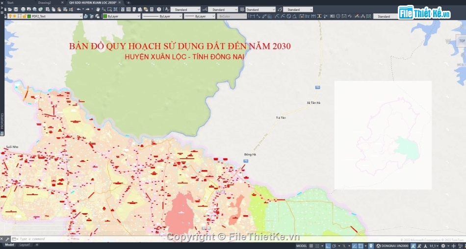Viewport: 466px width, 249px height.
Task: Click the DONGNAI-VN2000 globe icon
Action: click(x=378, y=246)
